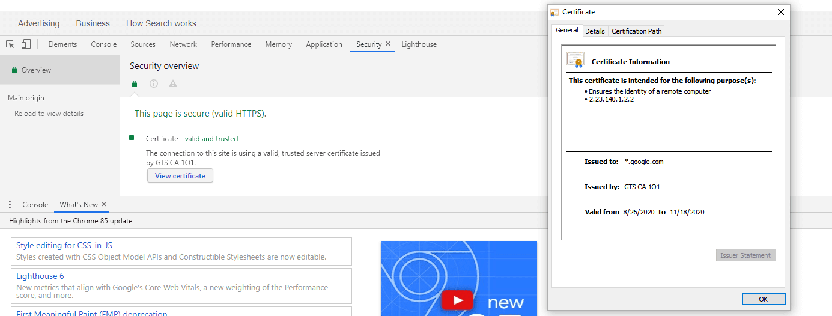This screenshot has width=832, height=316.
Task: Switch to the Network tab
Action: click(183, 44)
